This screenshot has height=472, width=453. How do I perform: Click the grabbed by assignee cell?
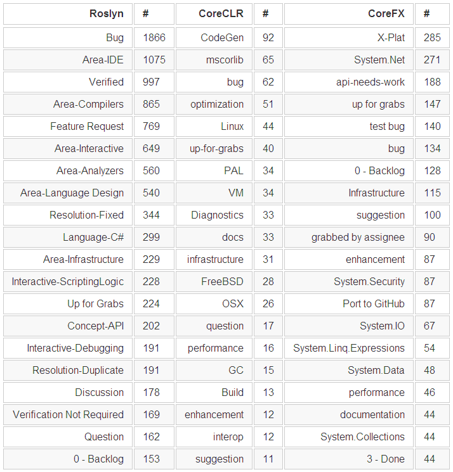358,238
